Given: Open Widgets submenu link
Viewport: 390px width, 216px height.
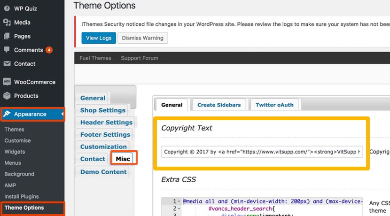Looking at the screenshot, I should [15, 152].
